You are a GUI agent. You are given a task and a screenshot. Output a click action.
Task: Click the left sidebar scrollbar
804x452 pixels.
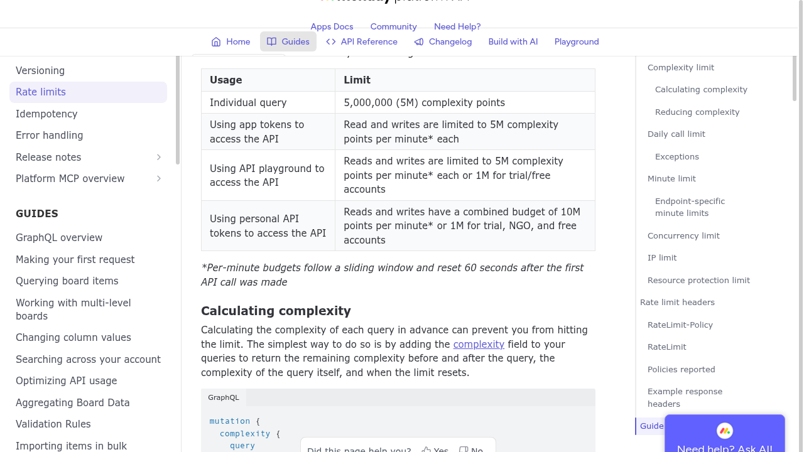point(178,110)
